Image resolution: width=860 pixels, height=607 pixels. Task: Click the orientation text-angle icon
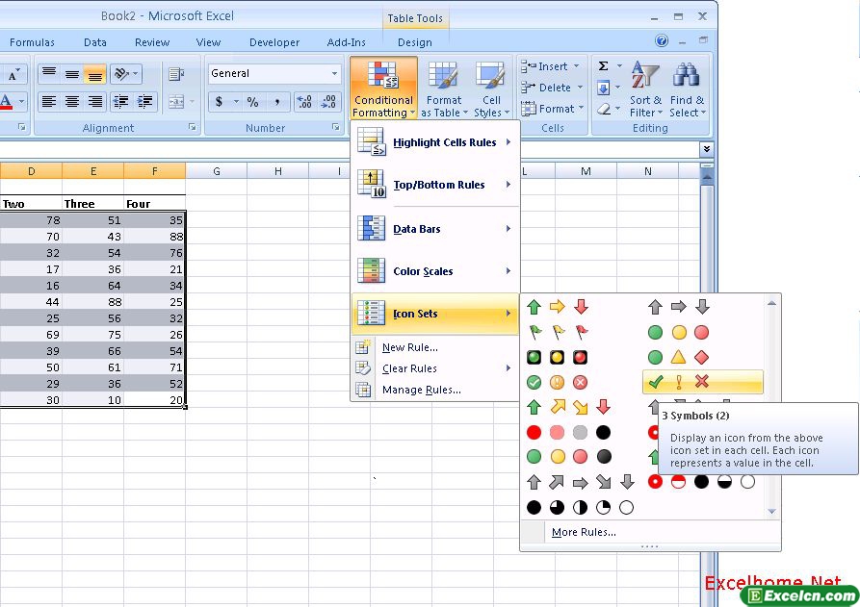point(121,73)
